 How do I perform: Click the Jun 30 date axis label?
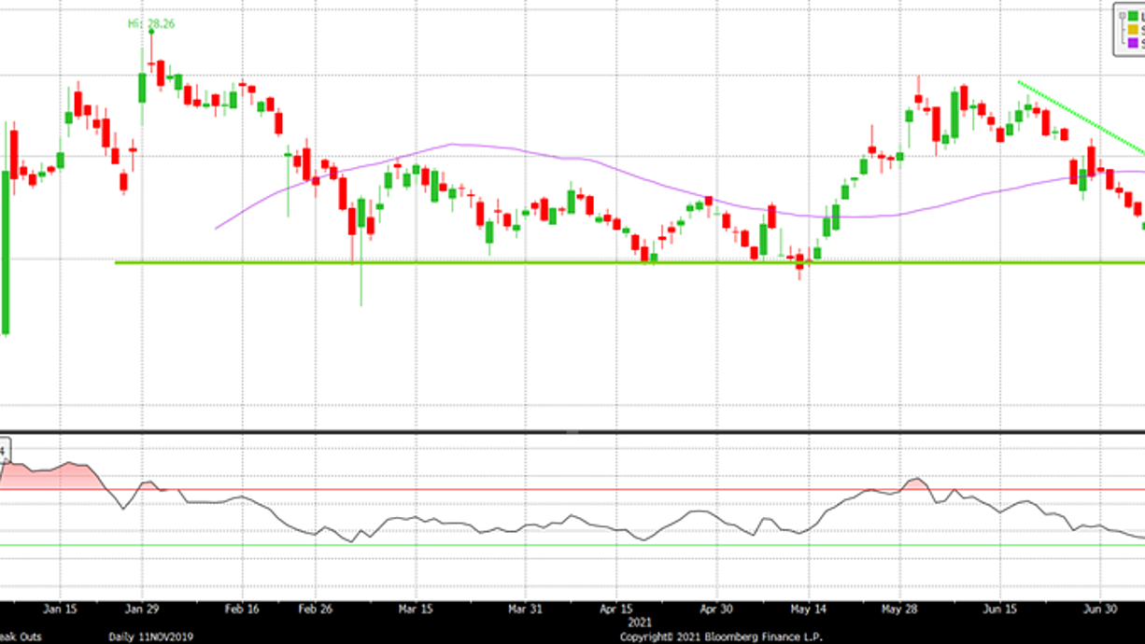1100,609
